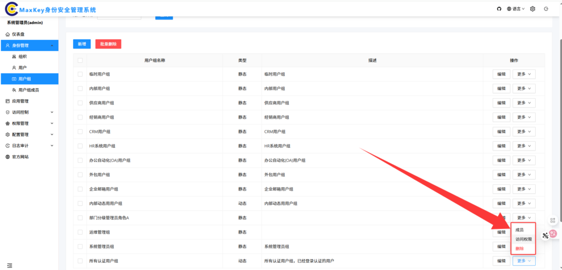The width and height of the screenshot is (562, 270).
Task: Click the floating translate icon
Action: click(x=553, y=234)
